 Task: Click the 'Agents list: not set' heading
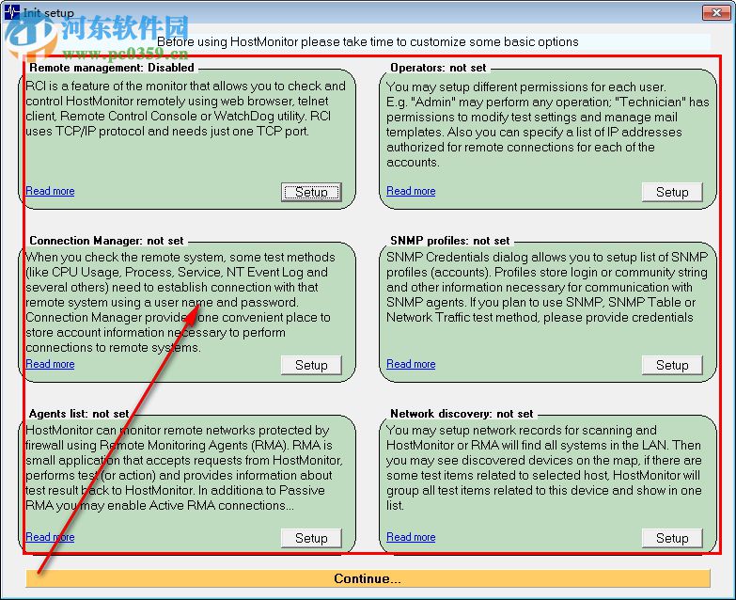[x=79, y=414]
